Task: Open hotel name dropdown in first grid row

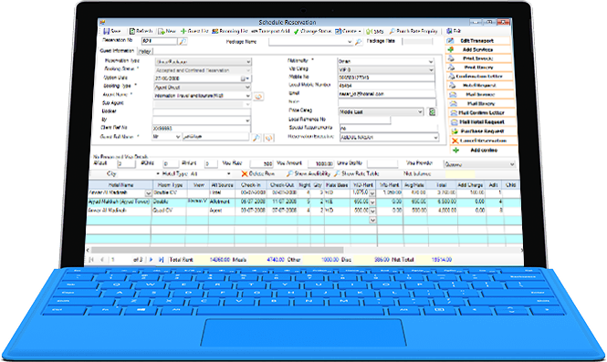Action: pyautogui.click(x=148, y=193)
